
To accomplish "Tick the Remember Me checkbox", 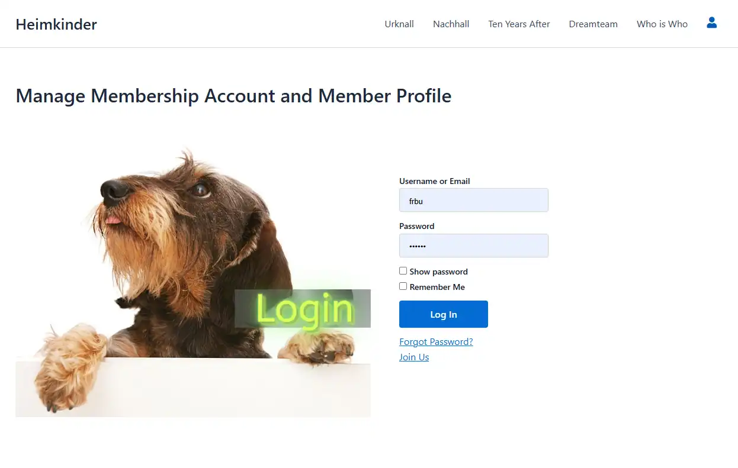I will pos(403,286).
